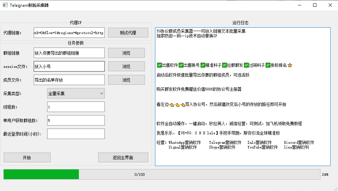The image size is (338, 191).
Task: Click the green check emoji before 过筛料子
Action: [246, 65]
